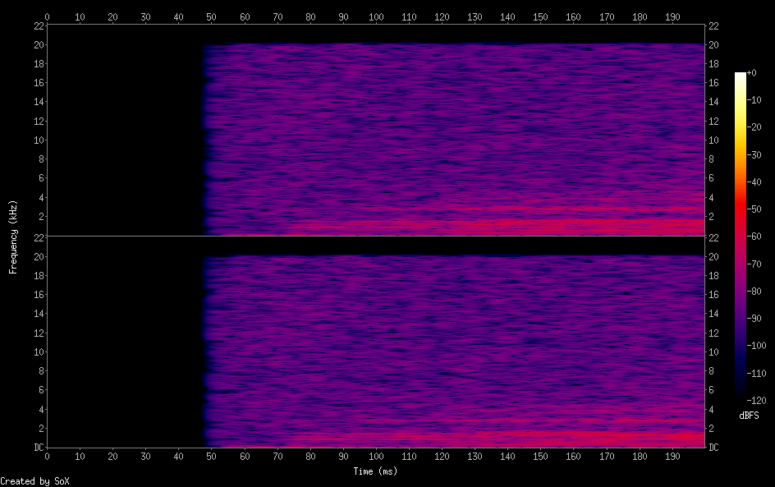Select the 190 ms label on bottom time axis
The image size is (775, 487).
672,456
